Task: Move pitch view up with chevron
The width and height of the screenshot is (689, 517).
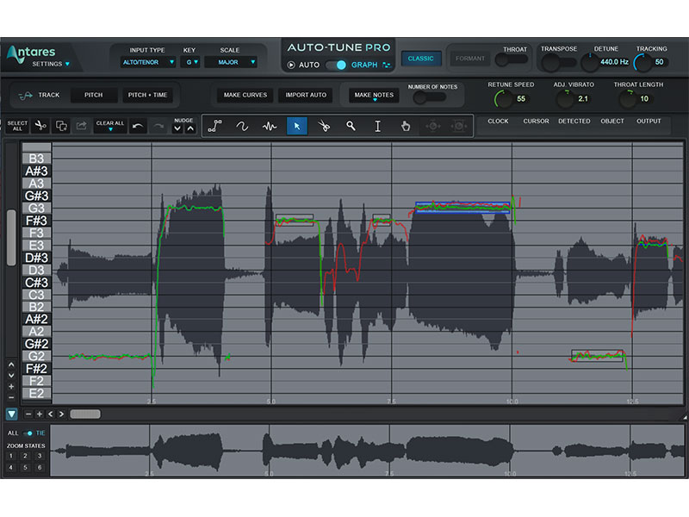Action: coord(11,364)
